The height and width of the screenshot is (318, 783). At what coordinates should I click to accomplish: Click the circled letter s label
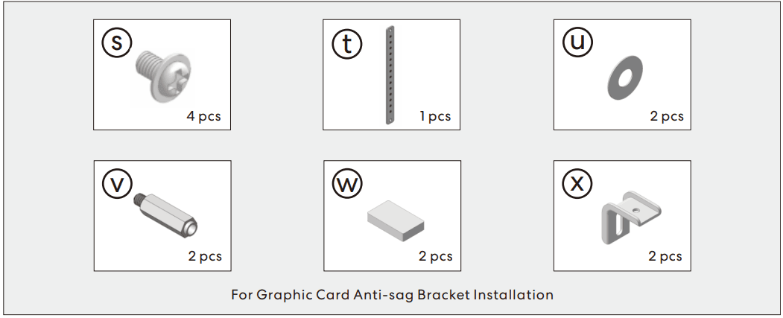(x=116, y=43)
